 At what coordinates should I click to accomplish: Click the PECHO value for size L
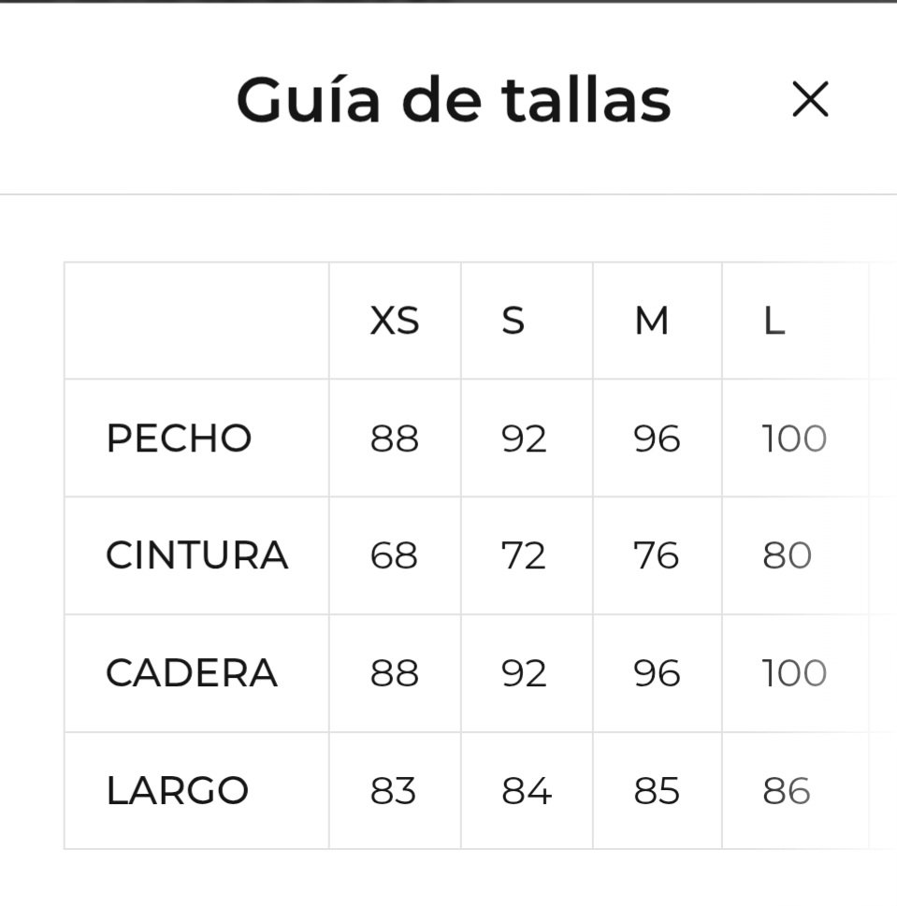coord(794,439)
